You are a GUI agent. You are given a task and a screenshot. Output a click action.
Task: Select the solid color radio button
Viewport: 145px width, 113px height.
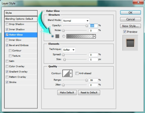pyautogui.click(x=53, y=36)
